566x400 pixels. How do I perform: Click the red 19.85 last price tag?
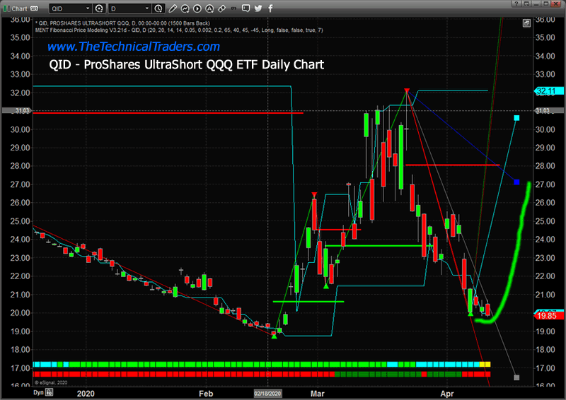549,316
